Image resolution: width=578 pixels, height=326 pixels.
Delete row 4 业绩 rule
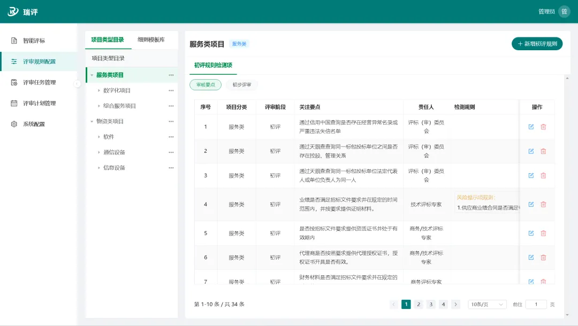(543, 204)
